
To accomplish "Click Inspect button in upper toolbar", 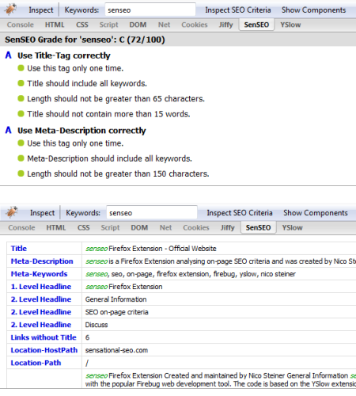I will click(40, 10).
